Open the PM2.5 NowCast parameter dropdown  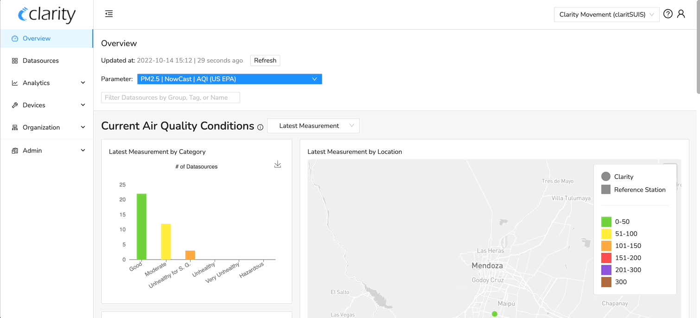click(229, 79)
